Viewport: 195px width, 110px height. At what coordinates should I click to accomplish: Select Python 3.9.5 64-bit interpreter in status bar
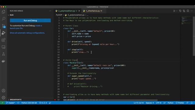29,103
